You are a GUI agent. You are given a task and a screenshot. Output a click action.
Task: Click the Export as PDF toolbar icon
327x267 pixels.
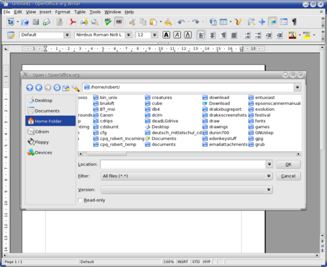point(73,22)
